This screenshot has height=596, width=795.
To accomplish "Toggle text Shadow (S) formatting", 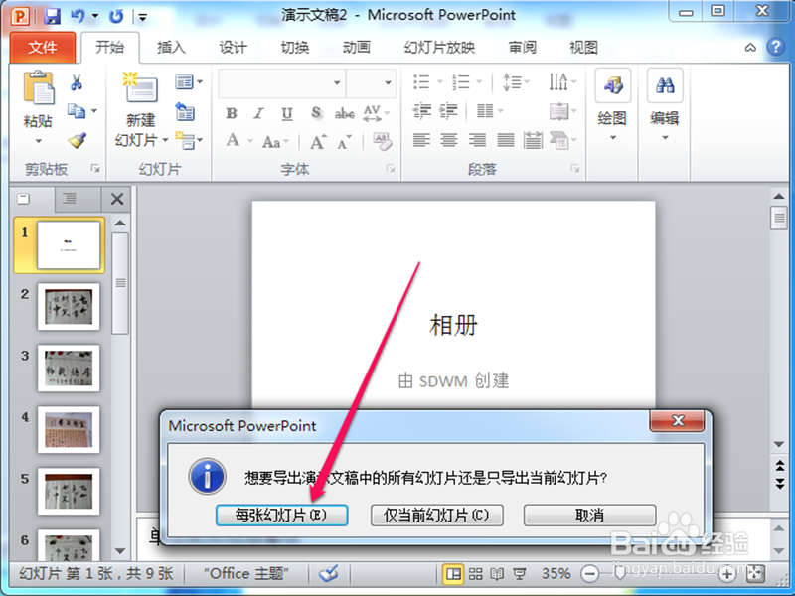I will (316, 113).
